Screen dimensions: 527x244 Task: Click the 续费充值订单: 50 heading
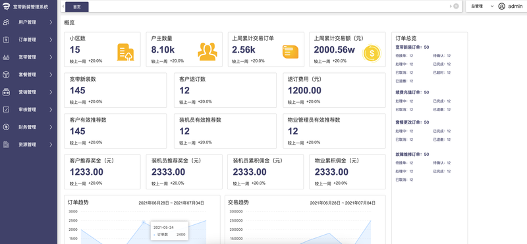(412, 92)
